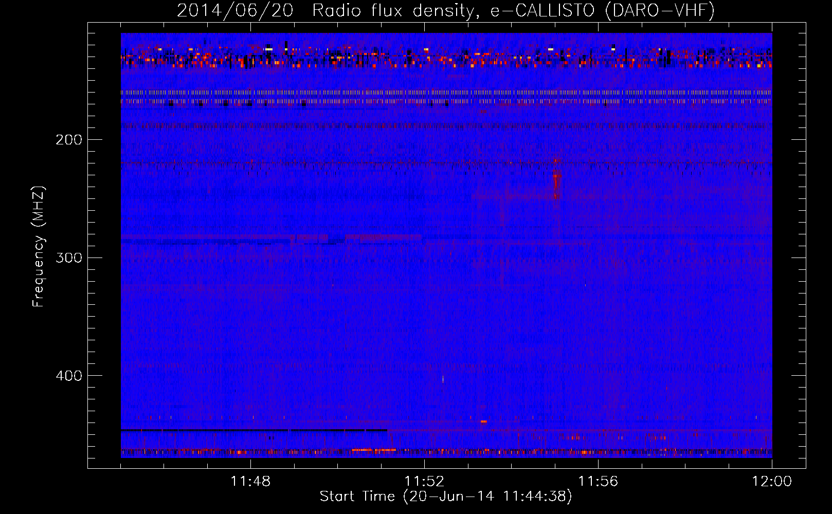Click the 300 frequency tick label
This screenshot has height=514, width=832.
[x=69, y=258]
